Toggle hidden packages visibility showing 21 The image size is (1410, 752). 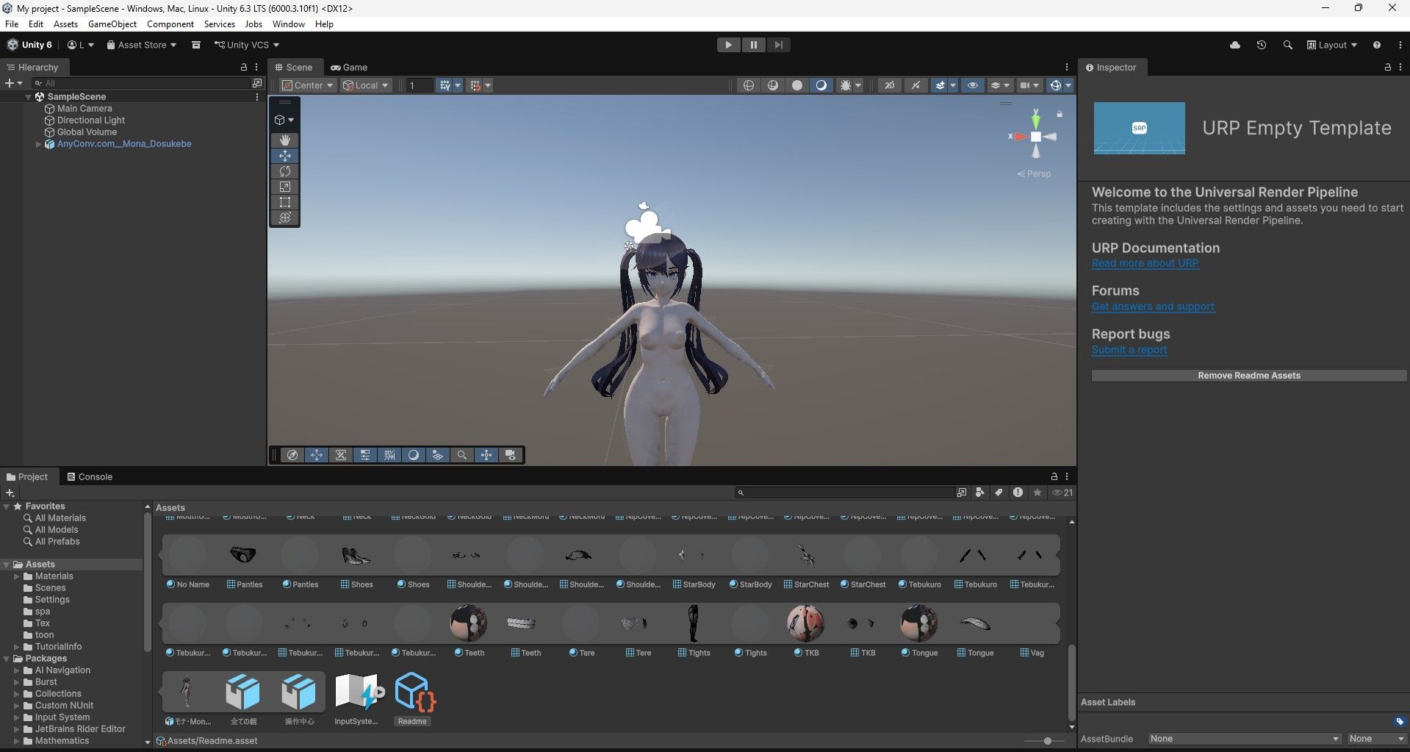pyautogui.click(x=1062, y=493)
